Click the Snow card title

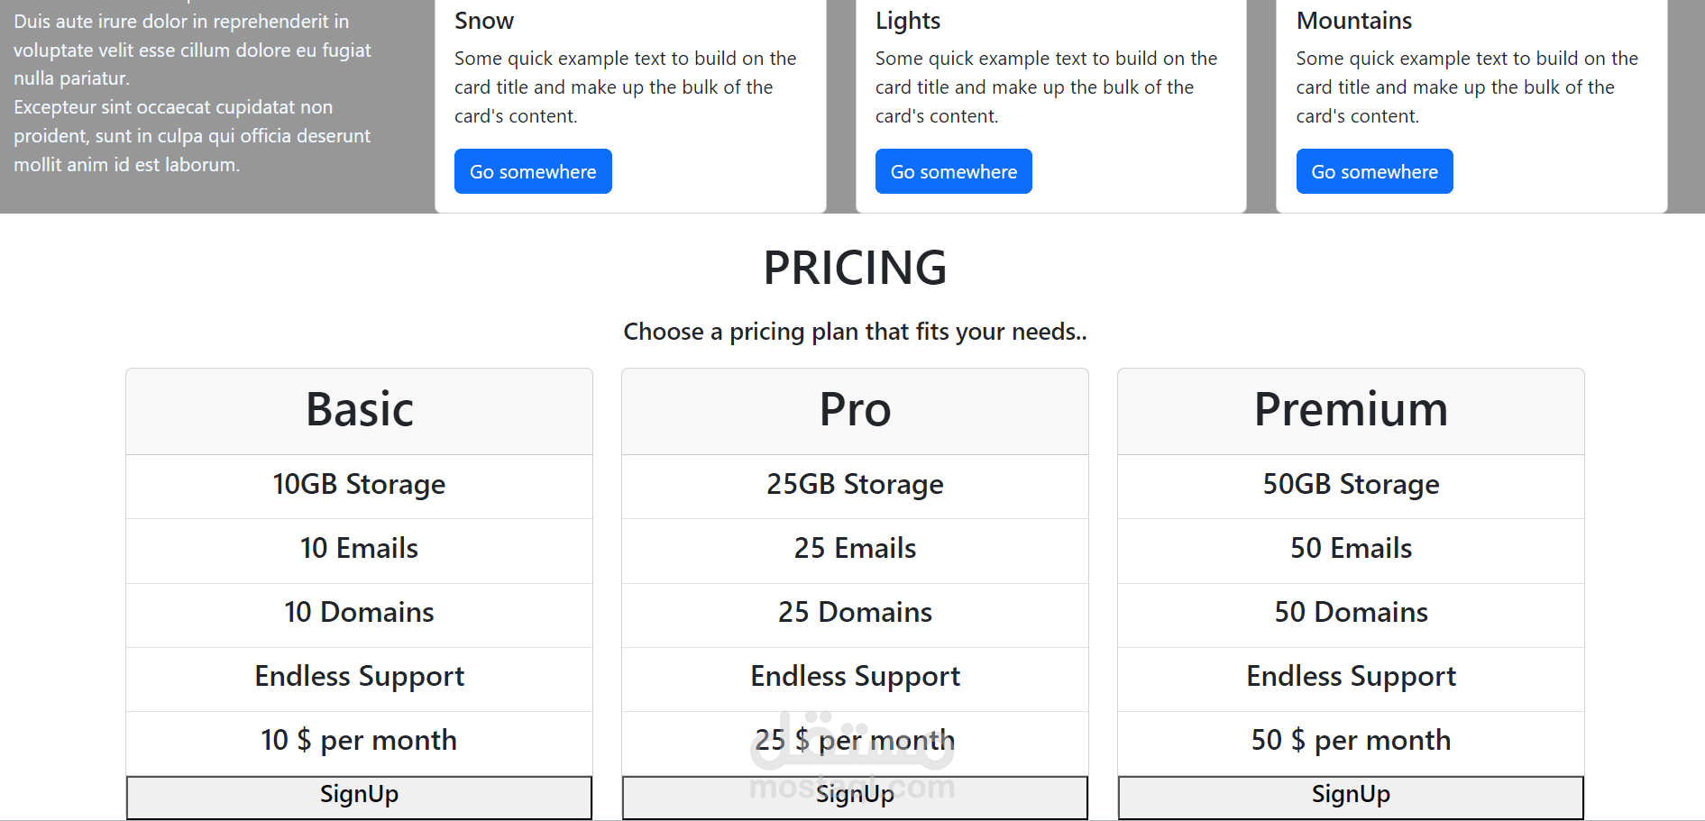[484, 21]
